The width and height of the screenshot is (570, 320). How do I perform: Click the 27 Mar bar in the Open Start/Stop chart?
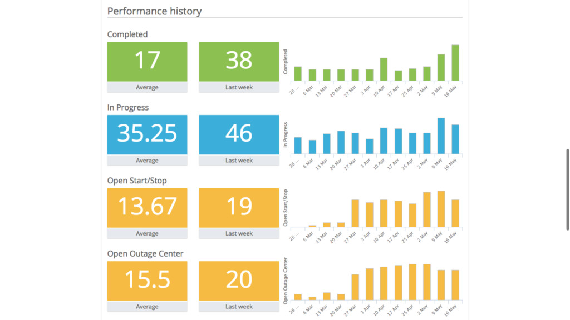point(355,213)
